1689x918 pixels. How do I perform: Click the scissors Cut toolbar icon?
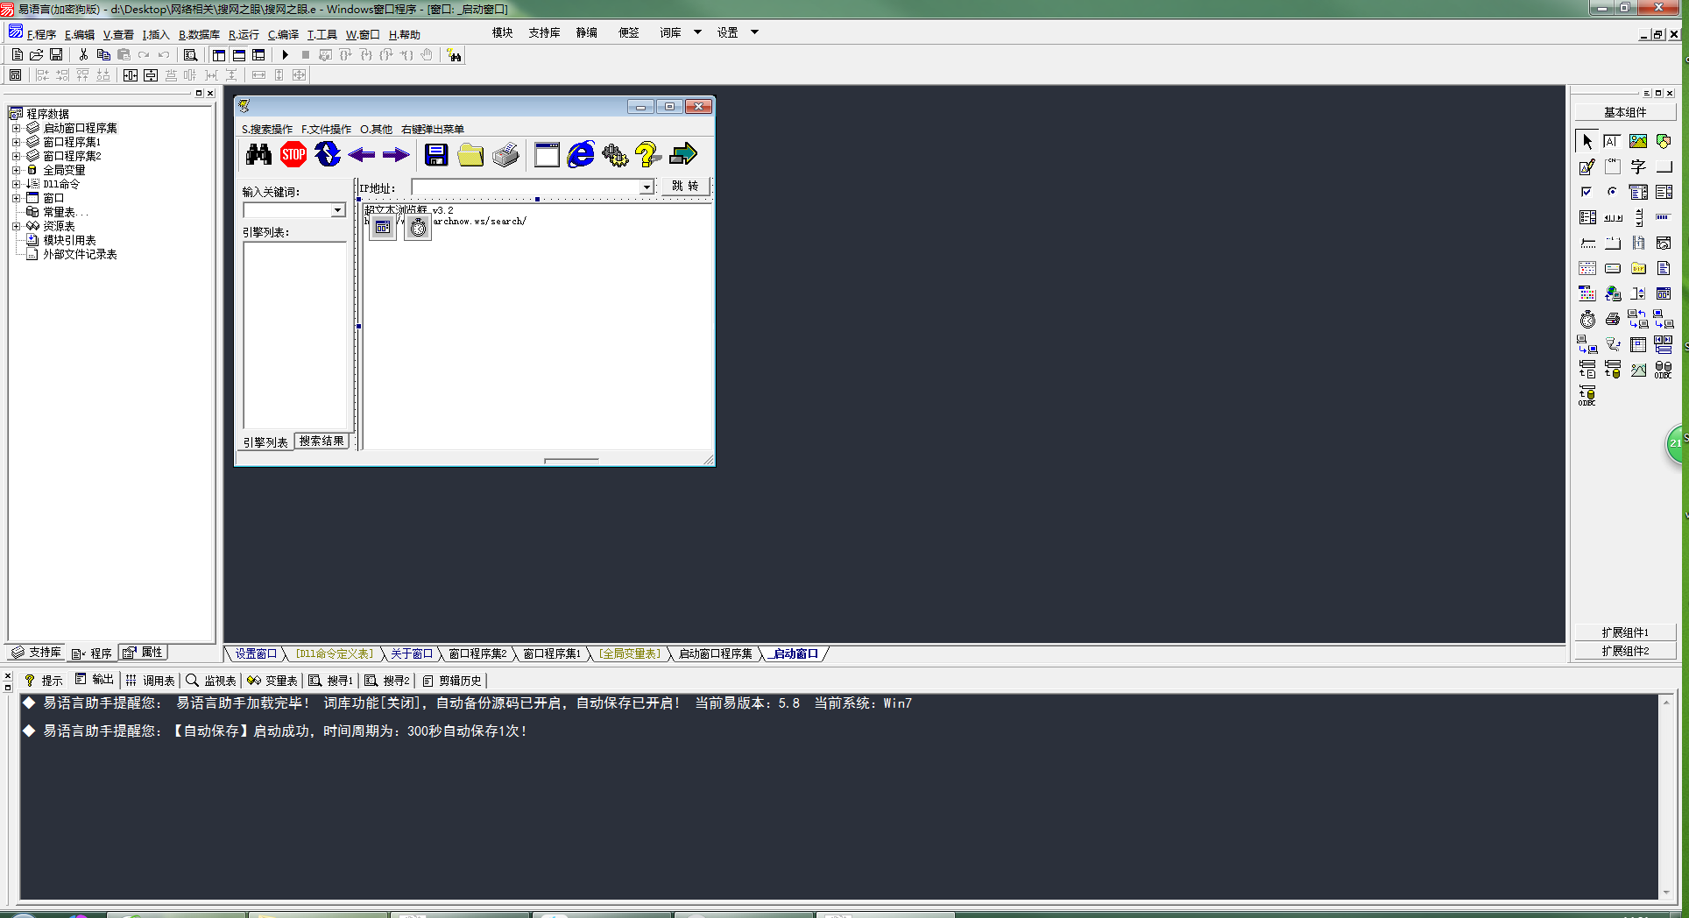pos(83,55)
